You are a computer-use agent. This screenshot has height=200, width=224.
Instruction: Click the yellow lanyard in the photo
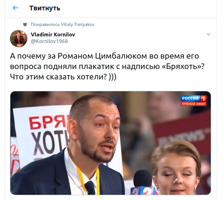[x=88, y=176]
